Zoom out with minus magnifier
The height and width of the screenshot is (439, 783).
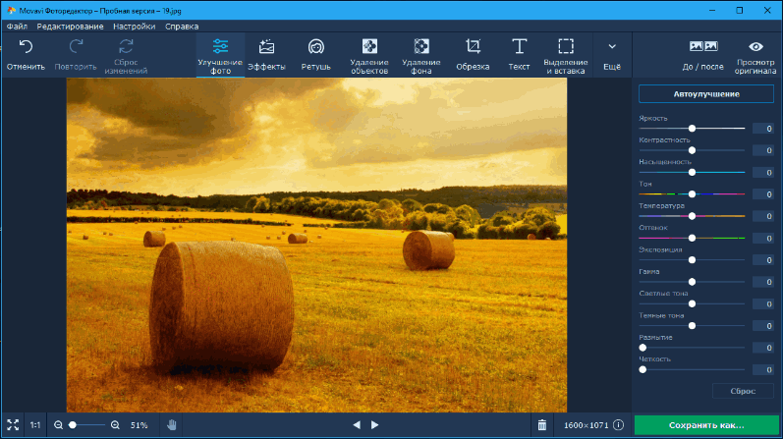point(58,425)
